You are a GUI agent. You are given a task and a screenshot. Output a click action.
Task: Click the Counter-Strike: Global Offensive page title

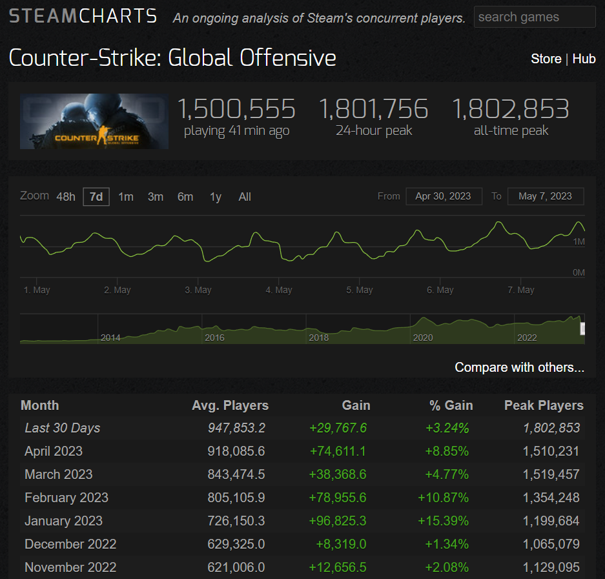172,58
